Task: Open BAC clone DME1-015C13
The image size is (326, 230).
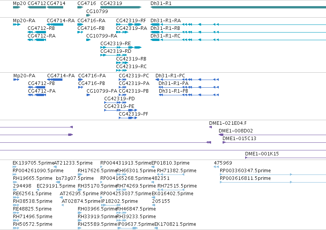Action: [239, 139]
